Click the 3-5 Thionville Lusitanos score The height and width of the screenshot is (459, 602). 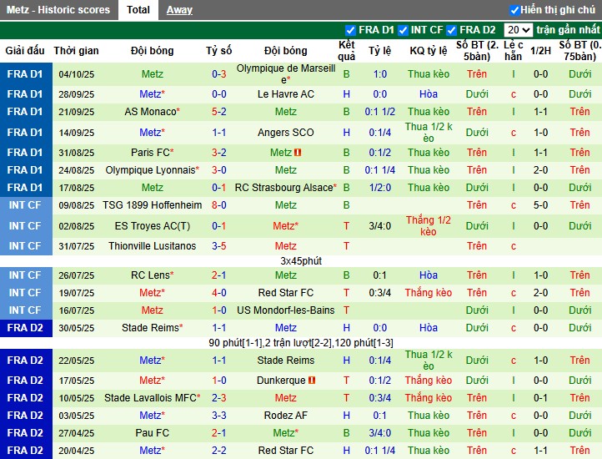tap(218, 246)
